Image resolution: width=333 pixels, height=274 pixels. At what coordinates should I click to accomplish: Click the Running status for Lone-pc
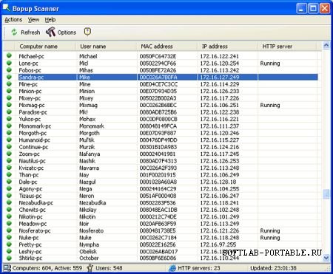[270, 64]
